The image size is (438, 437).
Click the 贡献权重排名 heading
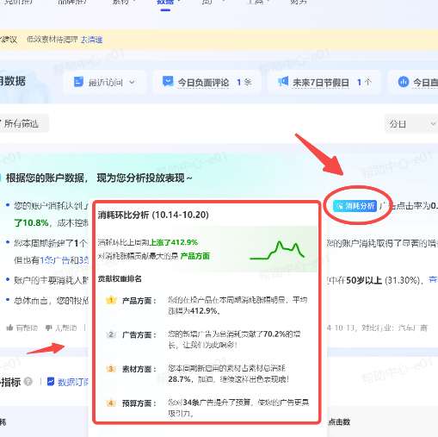[120, 278]
